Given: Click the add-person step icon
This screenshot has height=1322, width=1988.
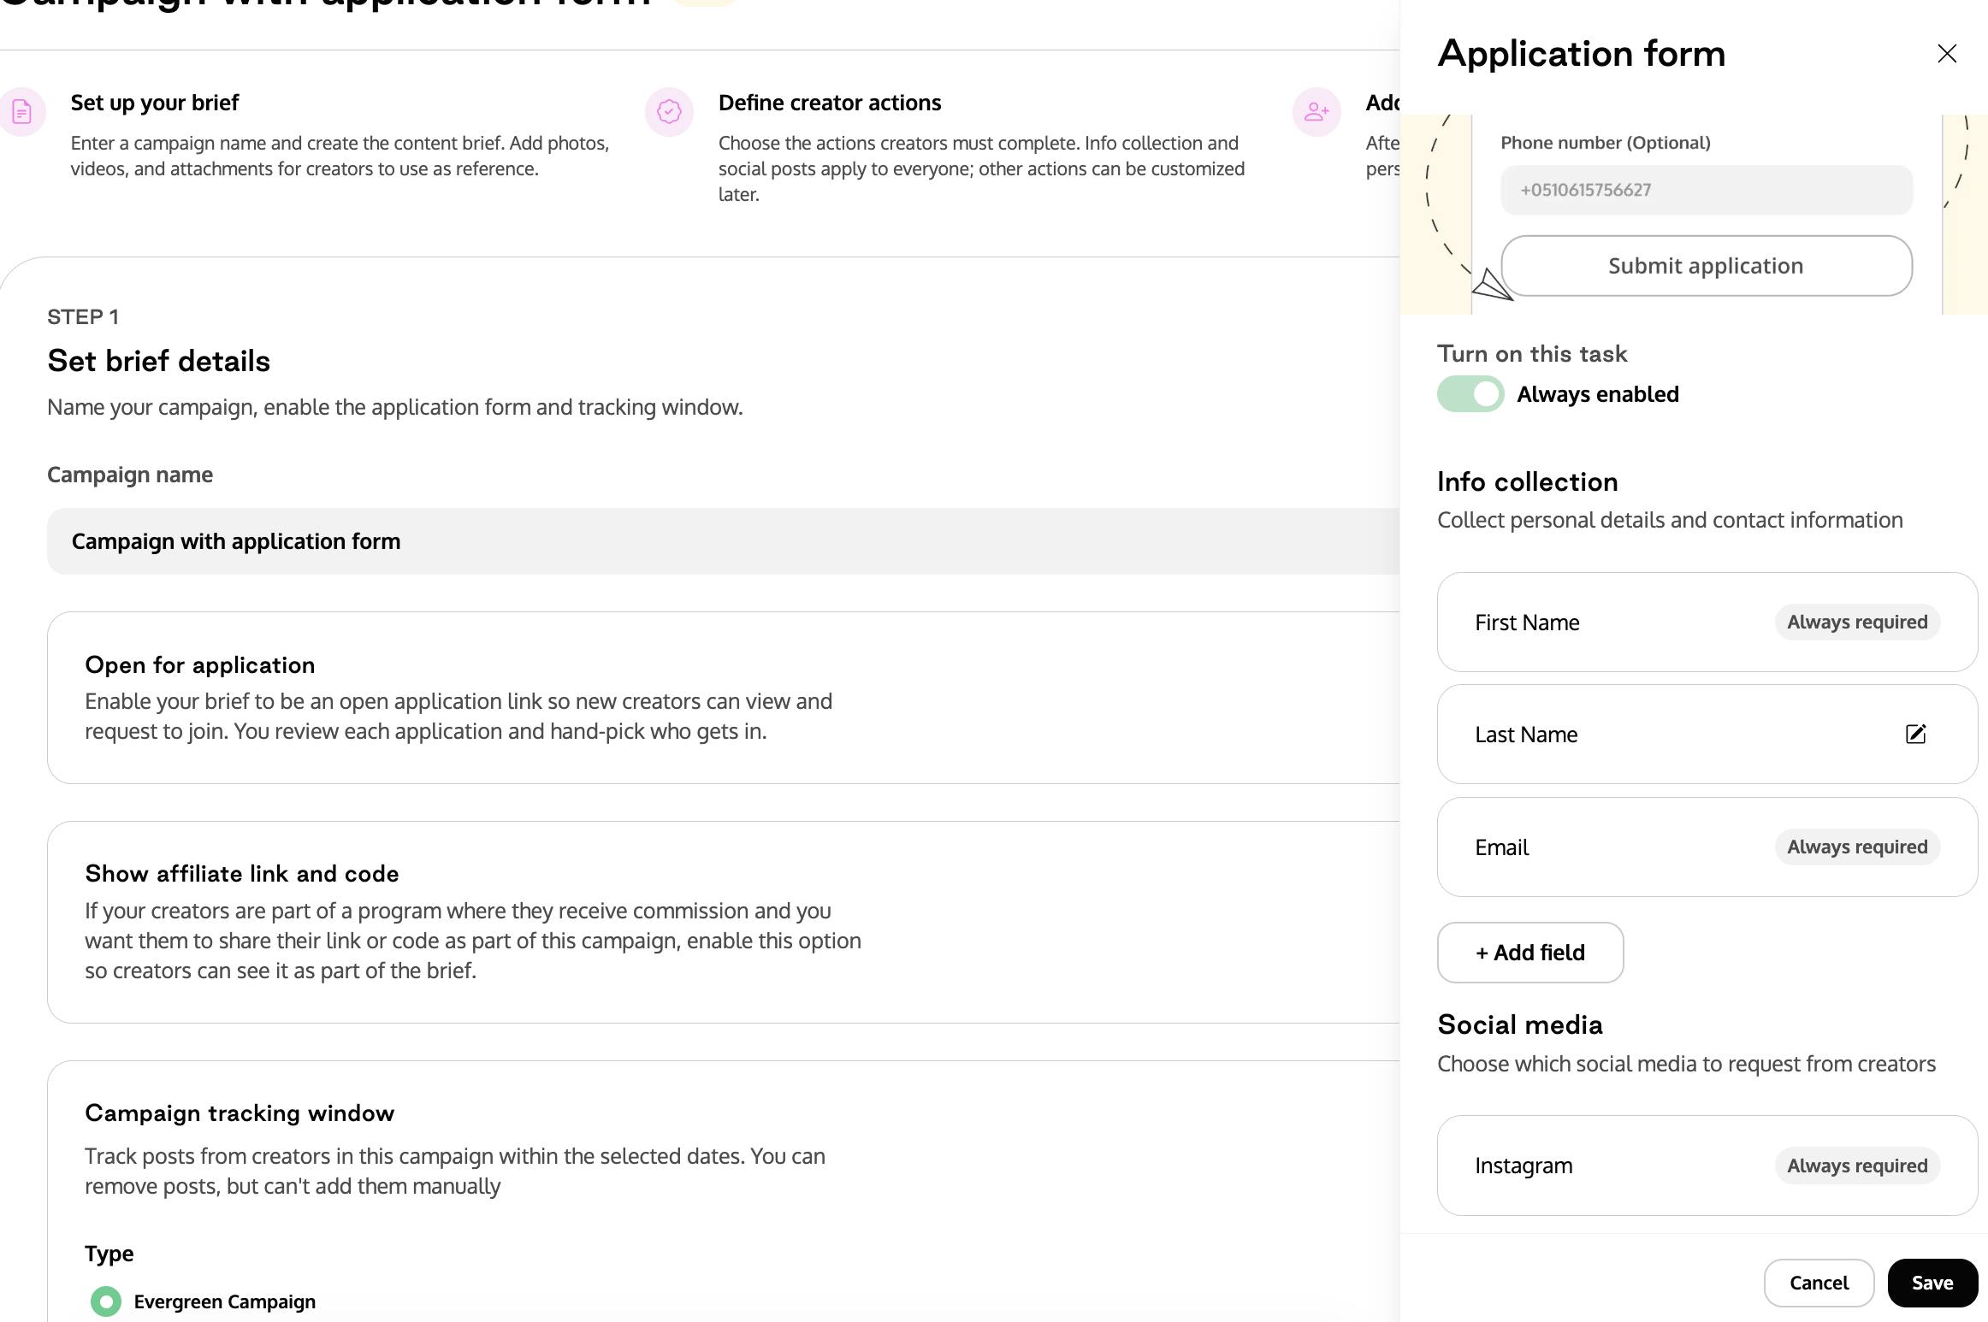Looking at the screenshot, I should coord(1316,111).
